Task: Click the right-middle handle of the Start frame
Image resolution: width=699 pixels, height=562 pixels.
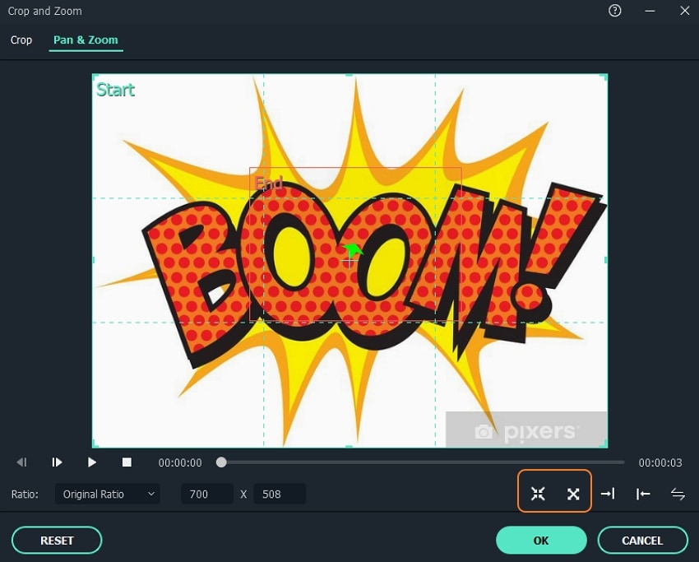Action: [606, 259]
